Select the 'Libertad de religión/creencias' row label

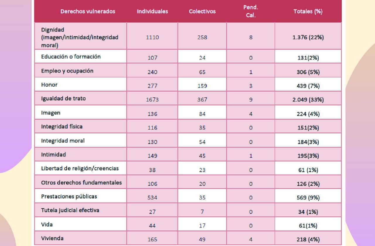pyautogui.click(x=80, y=168)
